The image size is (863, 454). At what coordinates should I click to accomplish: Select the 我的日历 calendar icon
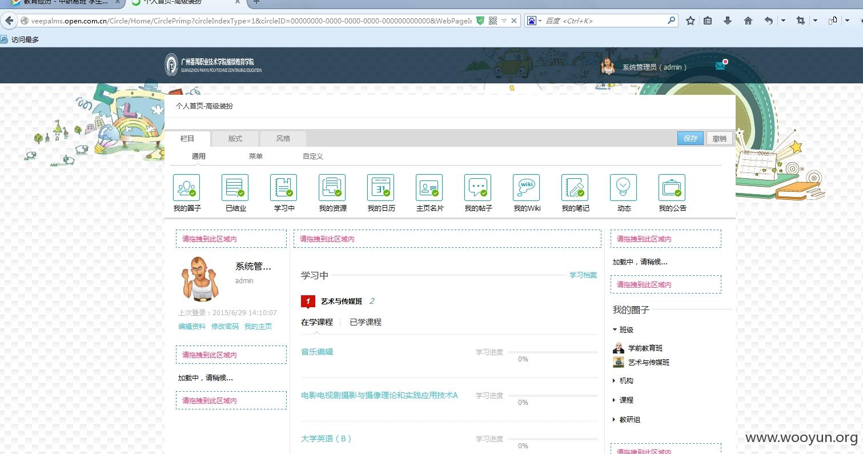click(381, 187)
